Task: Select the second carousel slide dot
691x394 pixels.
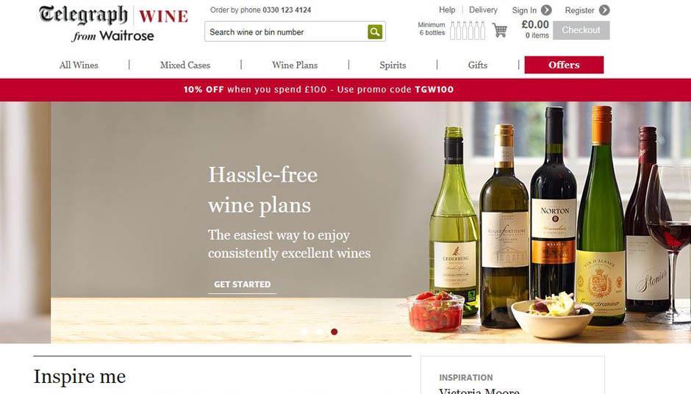Action: click(319, 332)
